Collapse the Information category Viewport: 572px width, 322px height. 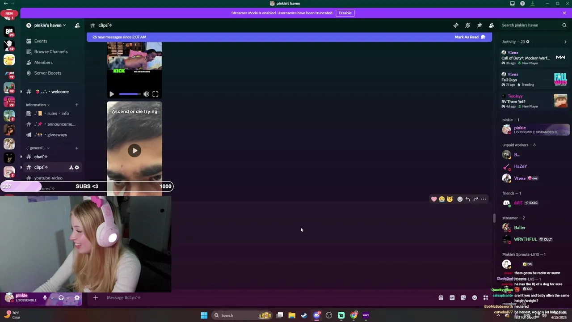pos(38,105)
